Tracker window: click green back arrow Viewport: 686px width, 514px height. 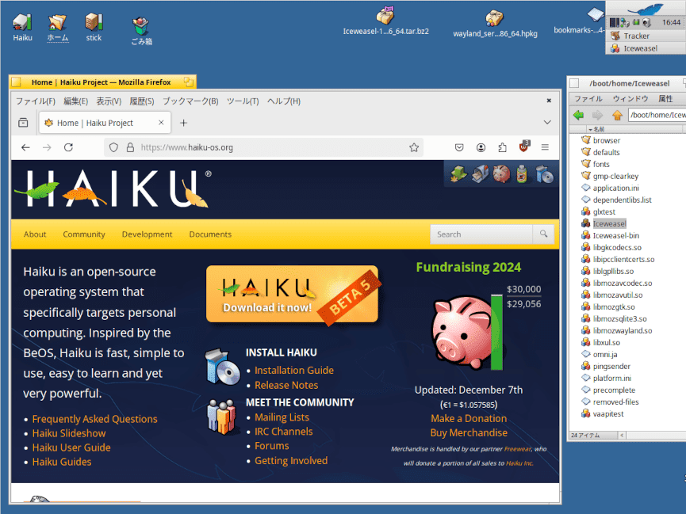click(578, 115)
